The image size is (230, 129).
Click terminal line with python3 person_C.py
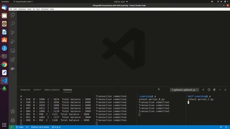pos(201,99)
